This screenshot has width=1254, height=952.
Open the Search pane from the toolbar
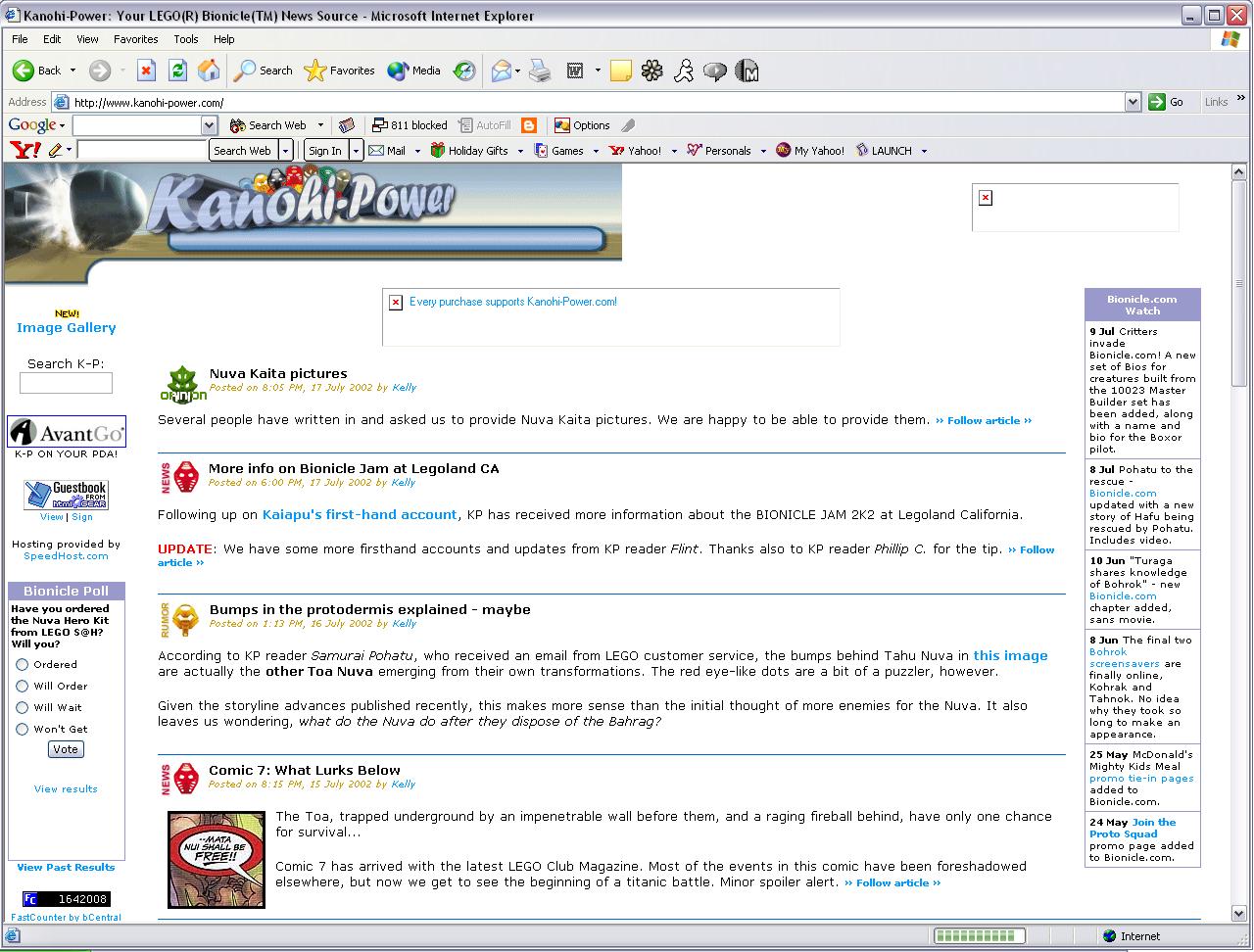coord(264,71)
